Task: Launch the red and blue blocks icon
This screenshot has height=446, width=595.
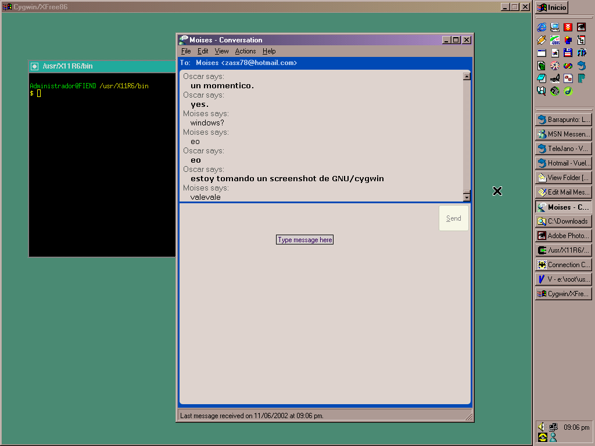Action: tap(568, 40)
